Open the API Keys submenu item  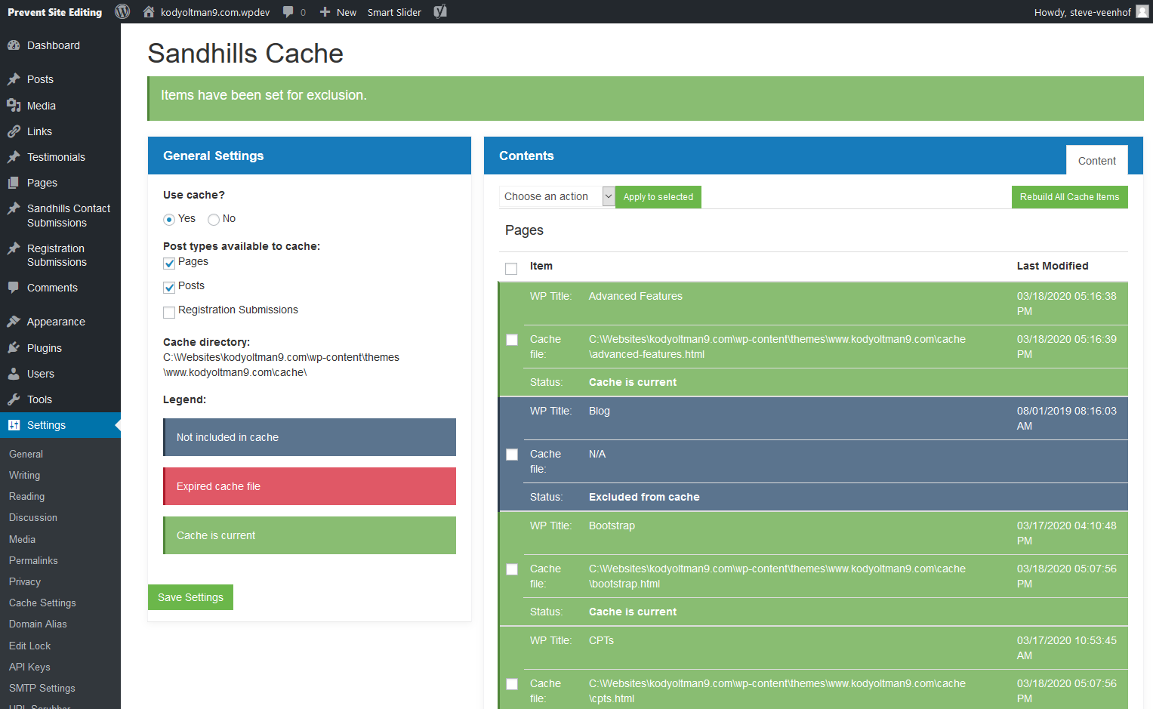[x=29, y=667]
